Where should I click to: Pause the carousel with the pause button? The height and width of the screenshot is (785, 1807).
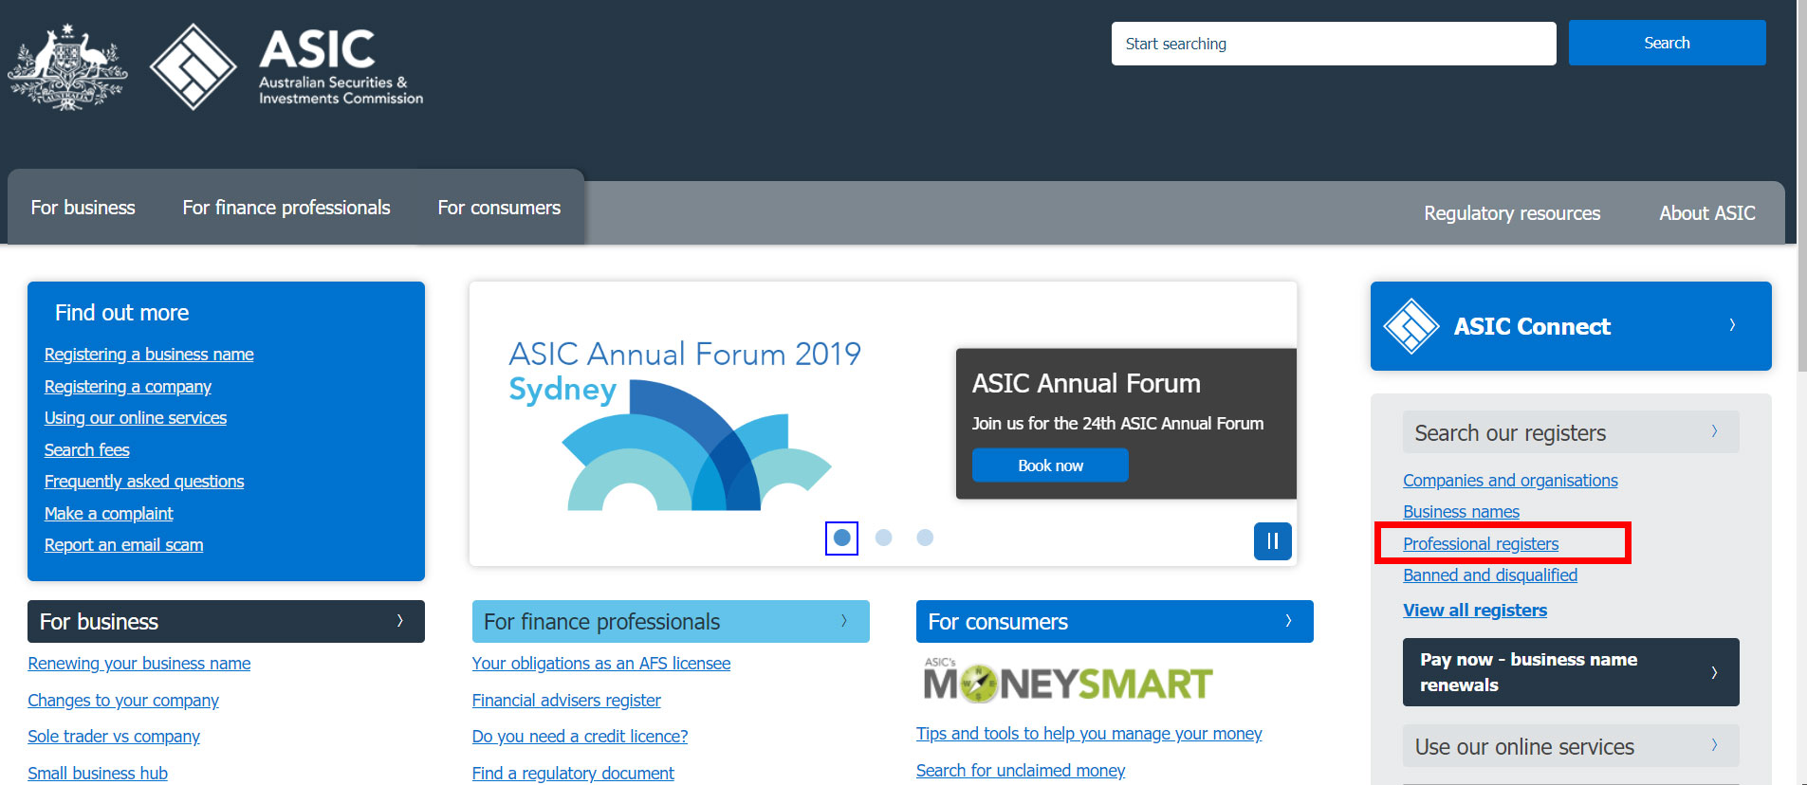[1273, 541]
